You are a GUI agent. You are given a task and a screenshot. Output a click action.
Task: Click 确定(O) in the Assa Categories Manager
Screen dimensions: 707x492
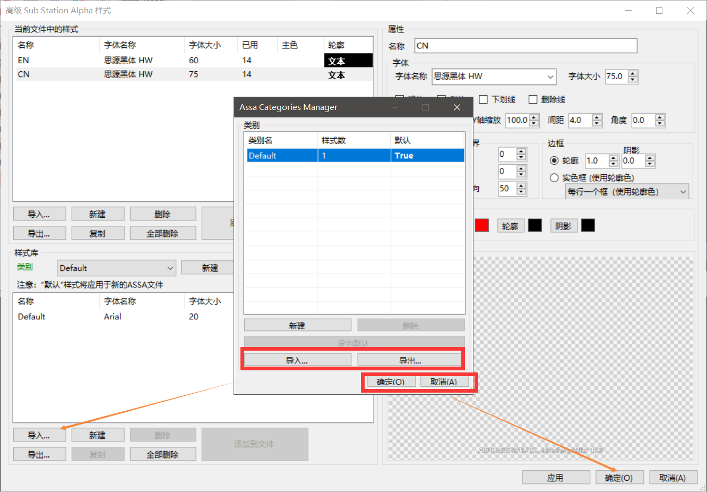click(x=391, y=381)
